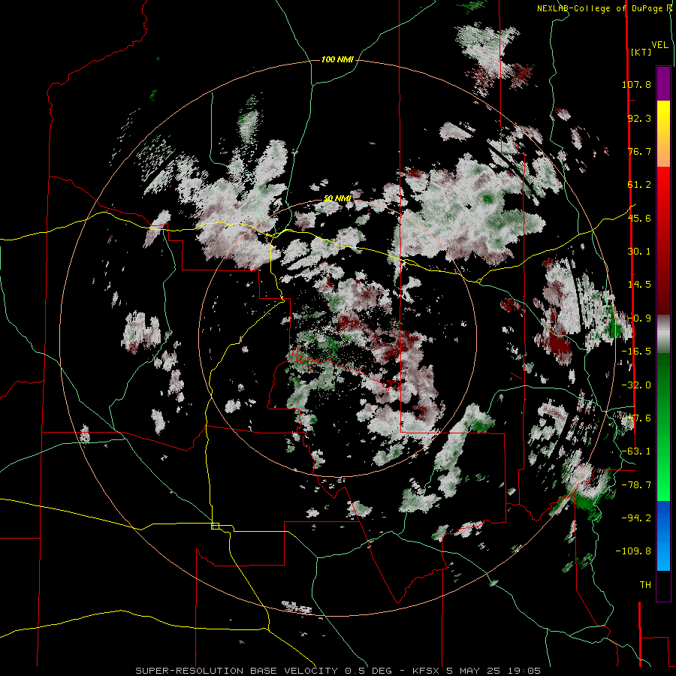Click the 92.3 value on the velocity scale
The image size is (676, 676).
pos(639,118)
